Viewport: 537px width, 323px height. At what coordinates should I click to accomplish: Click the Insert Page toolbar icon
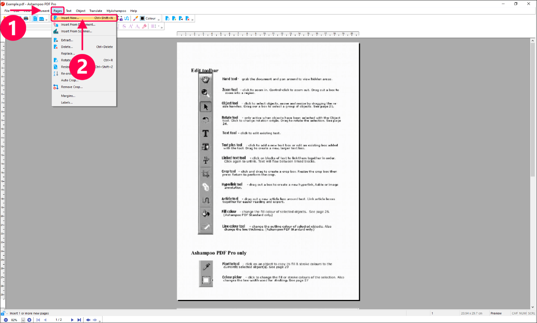[x=174, y=18]
